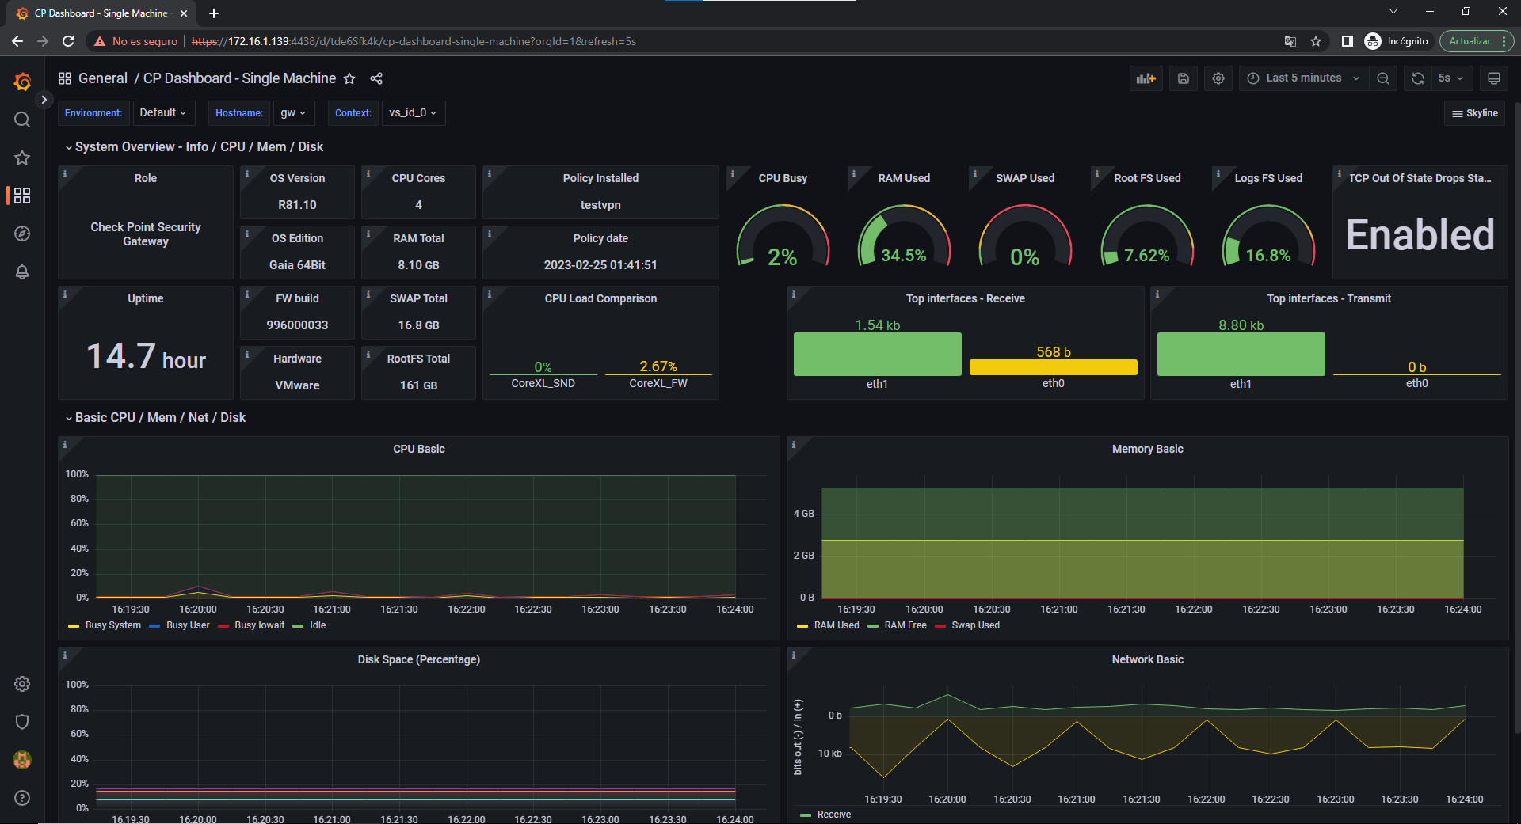
Task: Open dashboard settings gear
Action: point(1218,78)
